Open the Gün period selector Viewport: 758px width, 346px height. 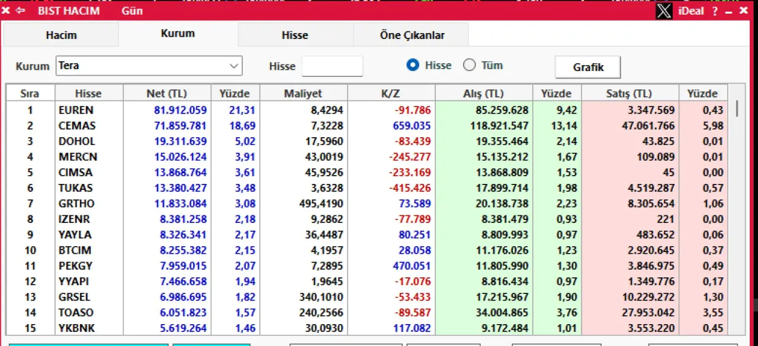point(131,11)
